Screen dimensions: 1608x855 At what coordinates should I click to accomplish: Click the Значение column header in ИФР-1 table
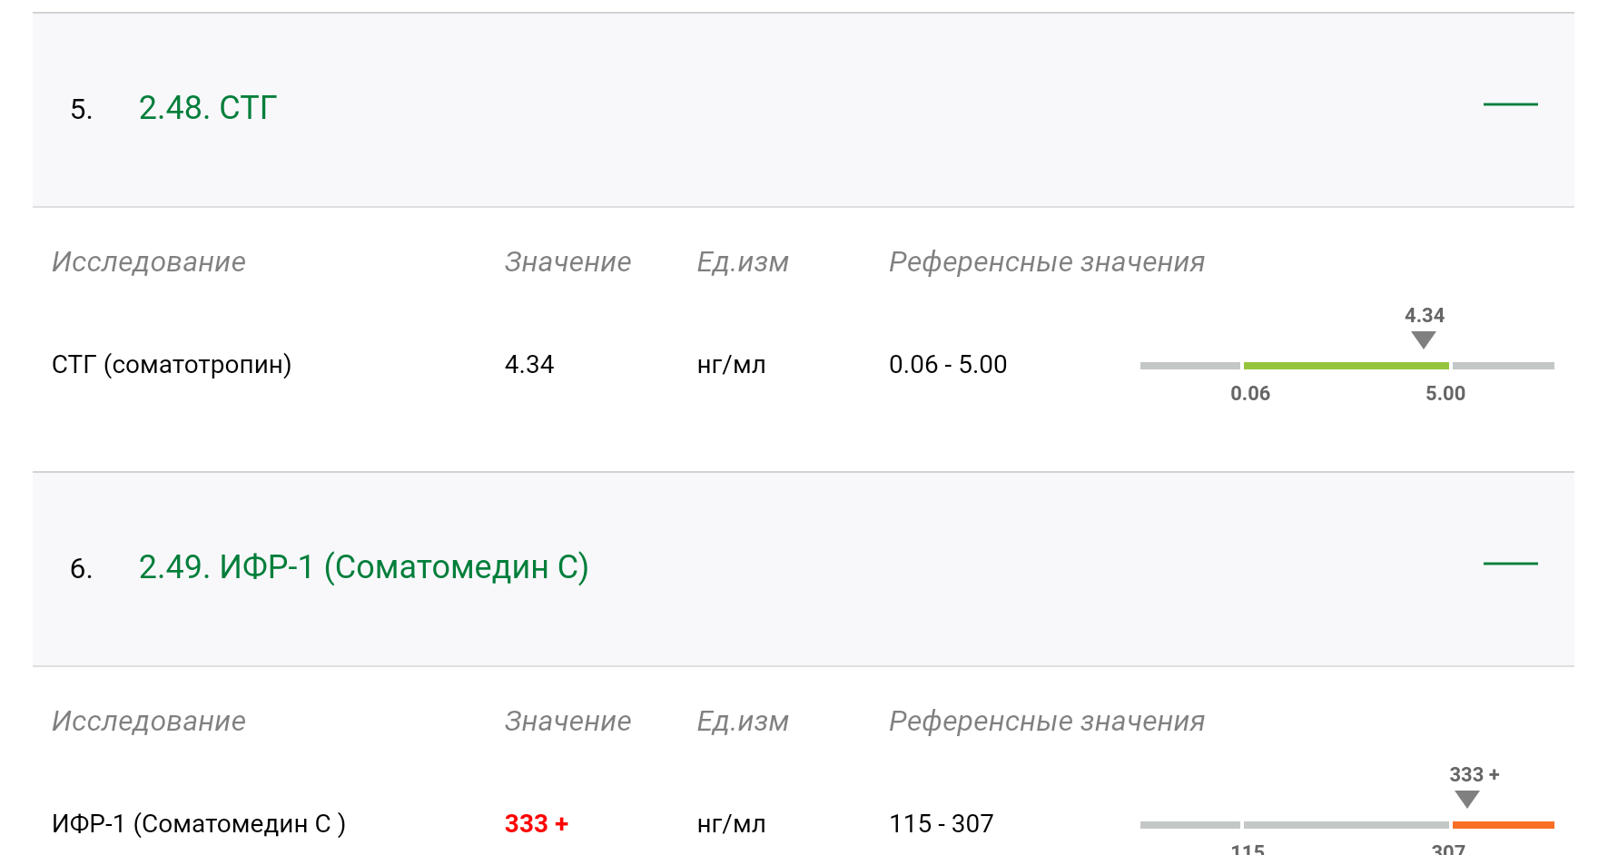pos(567,721)
